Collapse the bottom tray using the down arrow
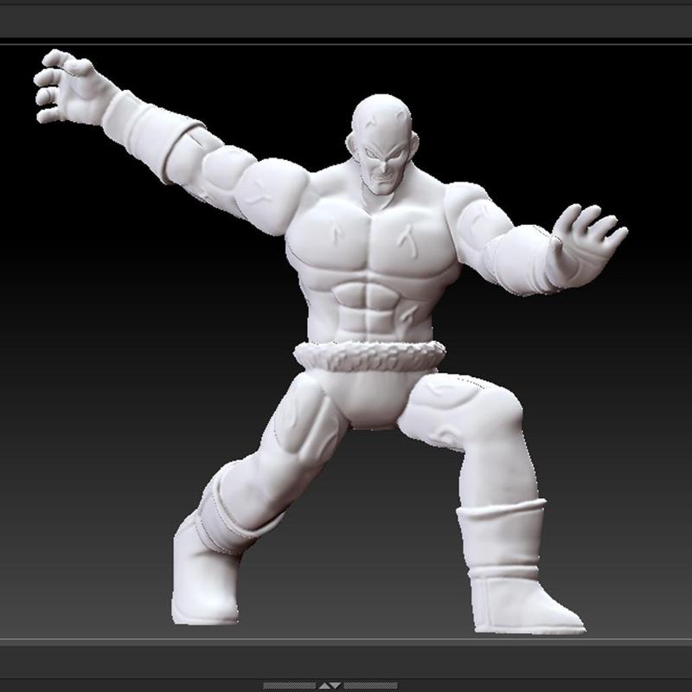The height and width of the screenshot is (692, 692). tap(336, 682)
